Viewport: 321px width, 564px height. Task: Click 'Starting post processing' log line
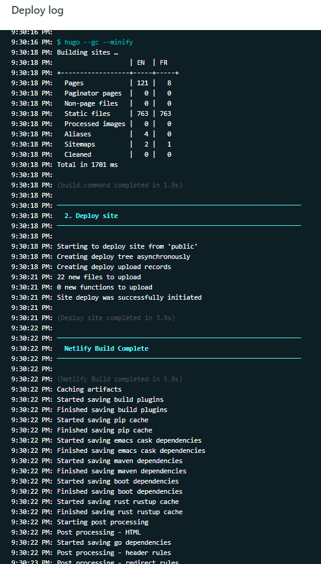click(103, 521)
